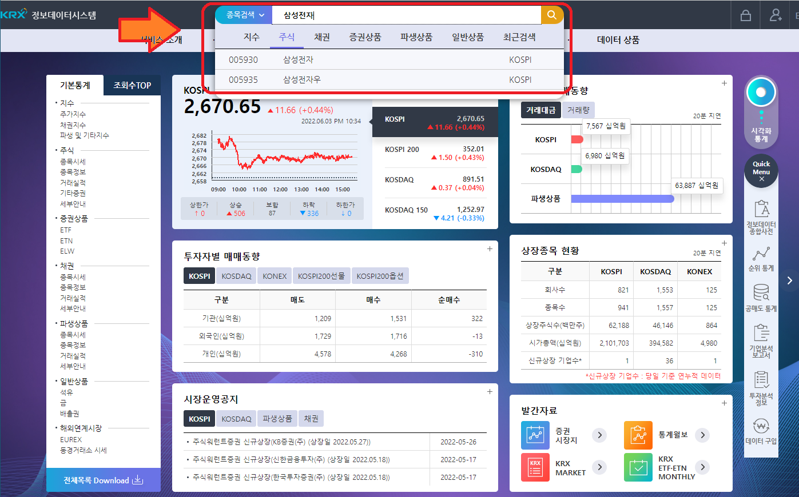Select the 주식 search tab
Image resolution: width=799 pixels, height=497 pixels.
[287, 37]
